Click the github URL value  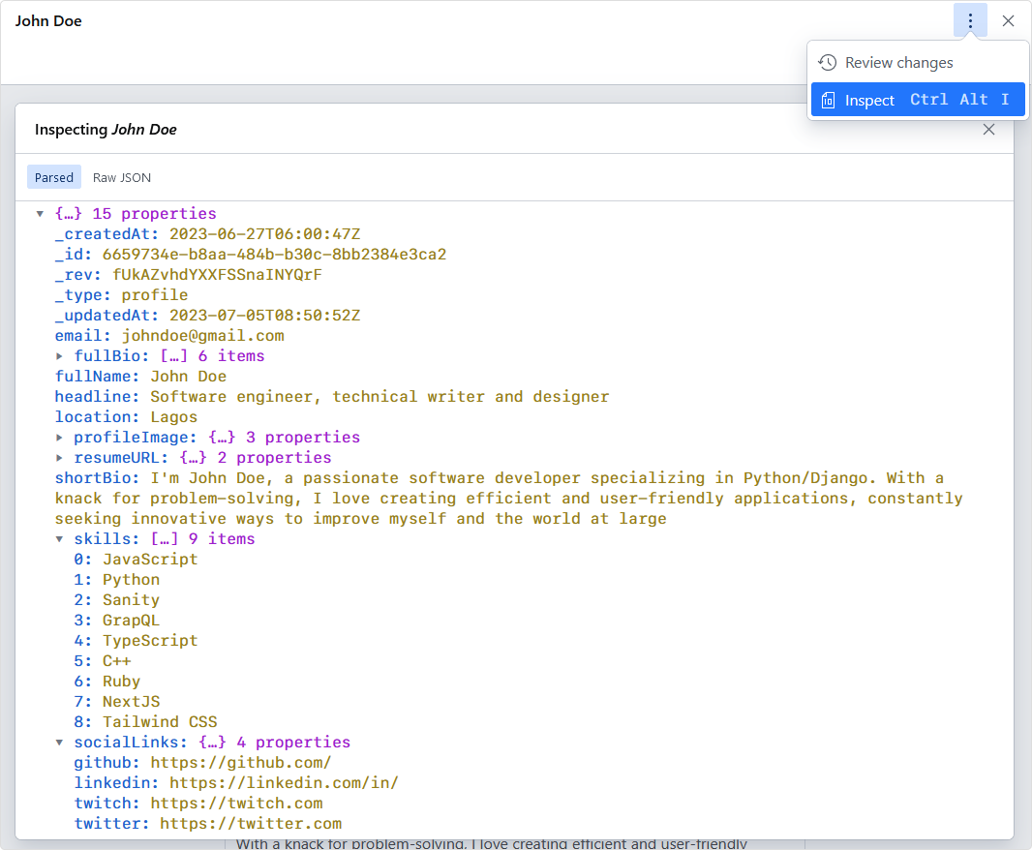[241, 763]
